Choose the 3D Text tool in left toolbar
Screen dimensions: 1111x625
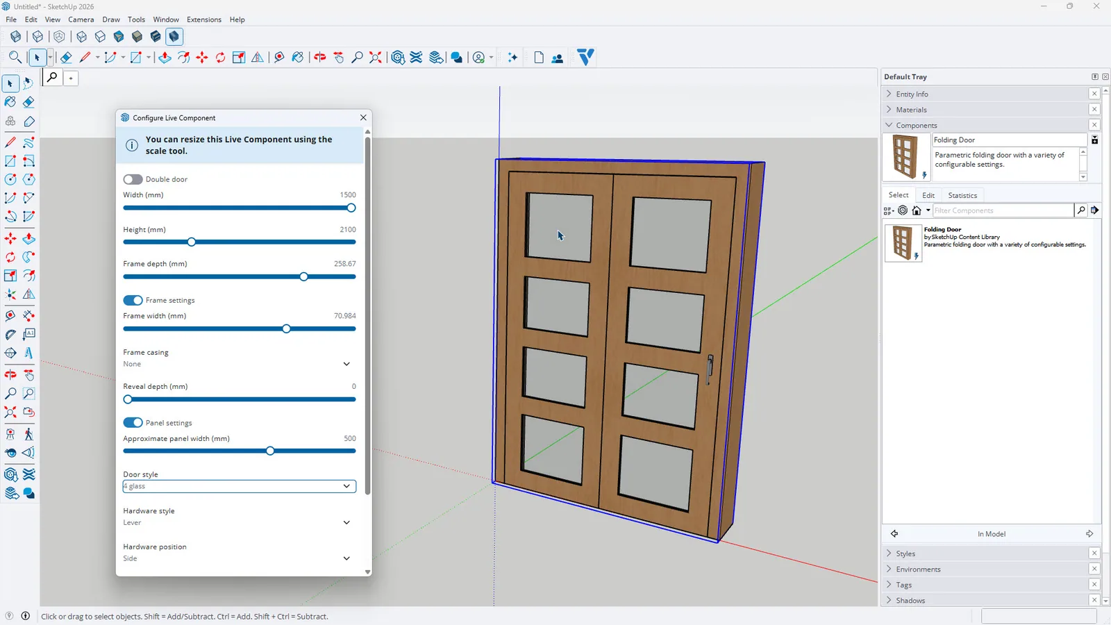click(x=28, y=353)
